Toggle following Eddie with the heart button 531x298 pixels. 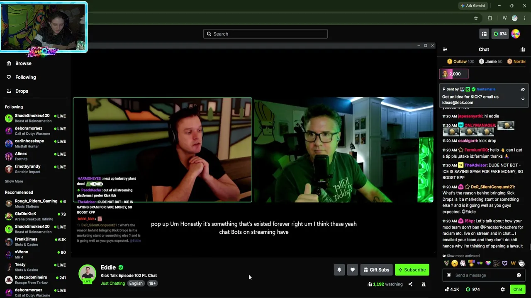[353, 270]
